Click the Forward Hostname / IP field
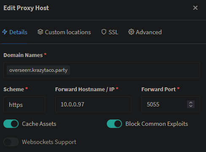 [93, 104]
